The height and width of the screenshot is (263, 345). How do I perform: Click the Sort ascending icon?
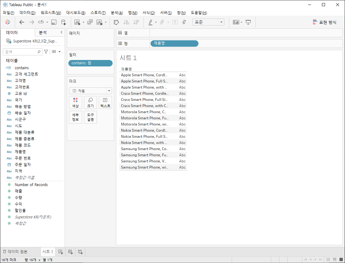(126, 22)
